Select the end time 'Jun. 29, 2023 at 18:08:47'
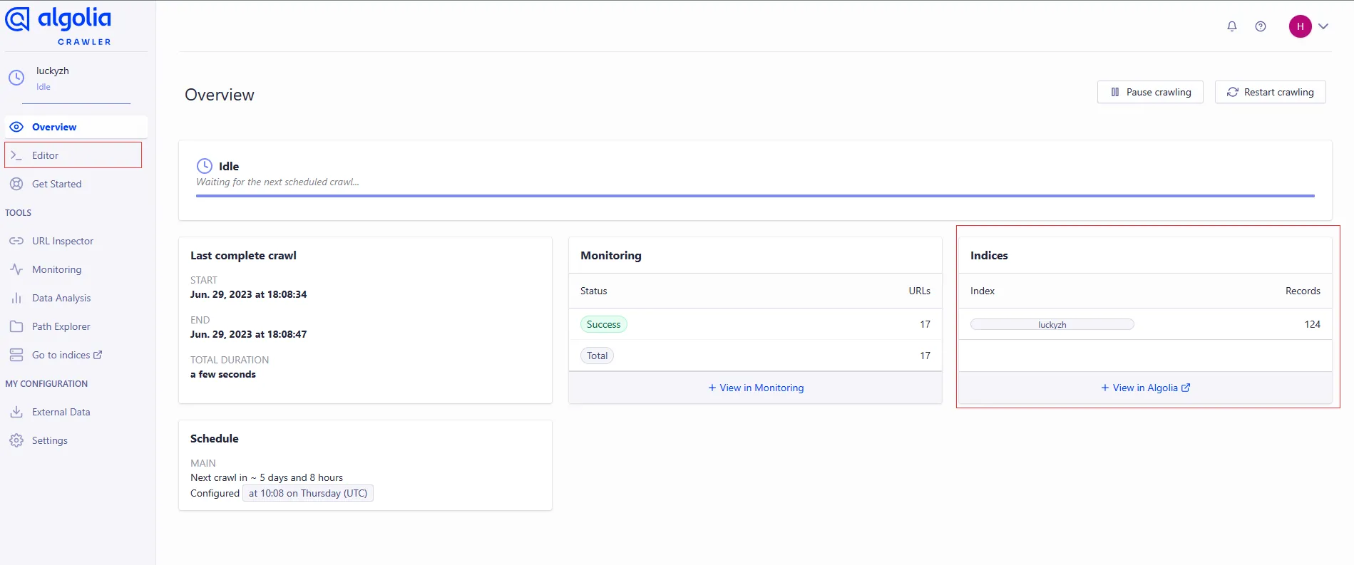 pos(248,334)
